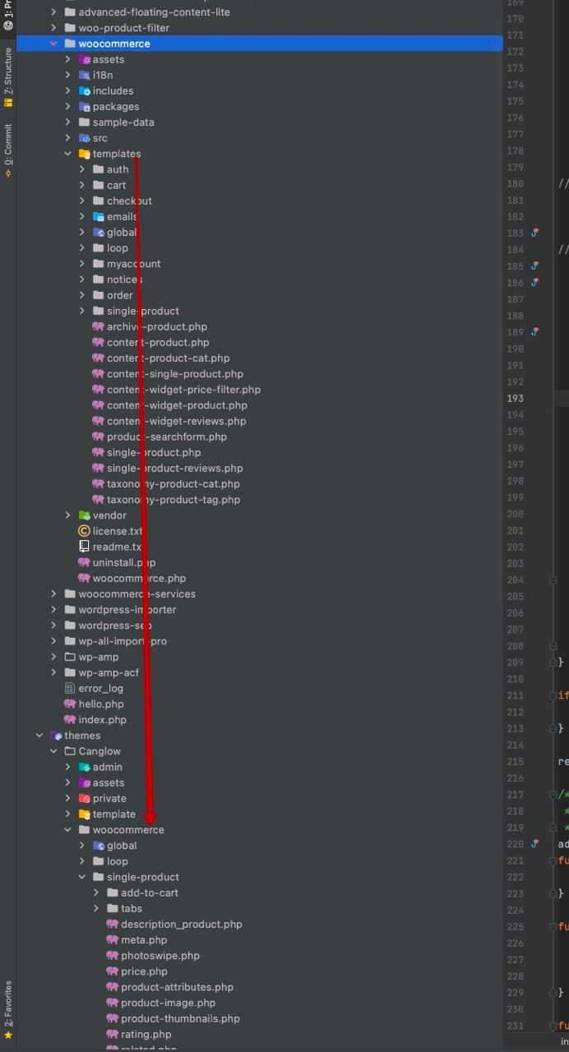
Task: Collapse the Canglow theme folder
Action: point(54,751)
